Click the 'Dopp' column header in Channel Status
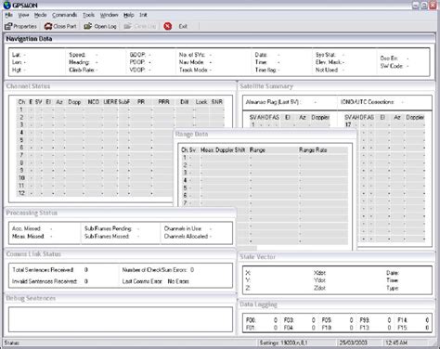The image size is (440, 349). (x=74, y=102)
